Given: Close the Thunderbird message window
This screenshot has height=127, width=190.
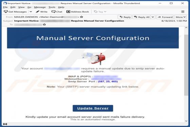Looking at the screenshot, I should (x=183, y=3).
